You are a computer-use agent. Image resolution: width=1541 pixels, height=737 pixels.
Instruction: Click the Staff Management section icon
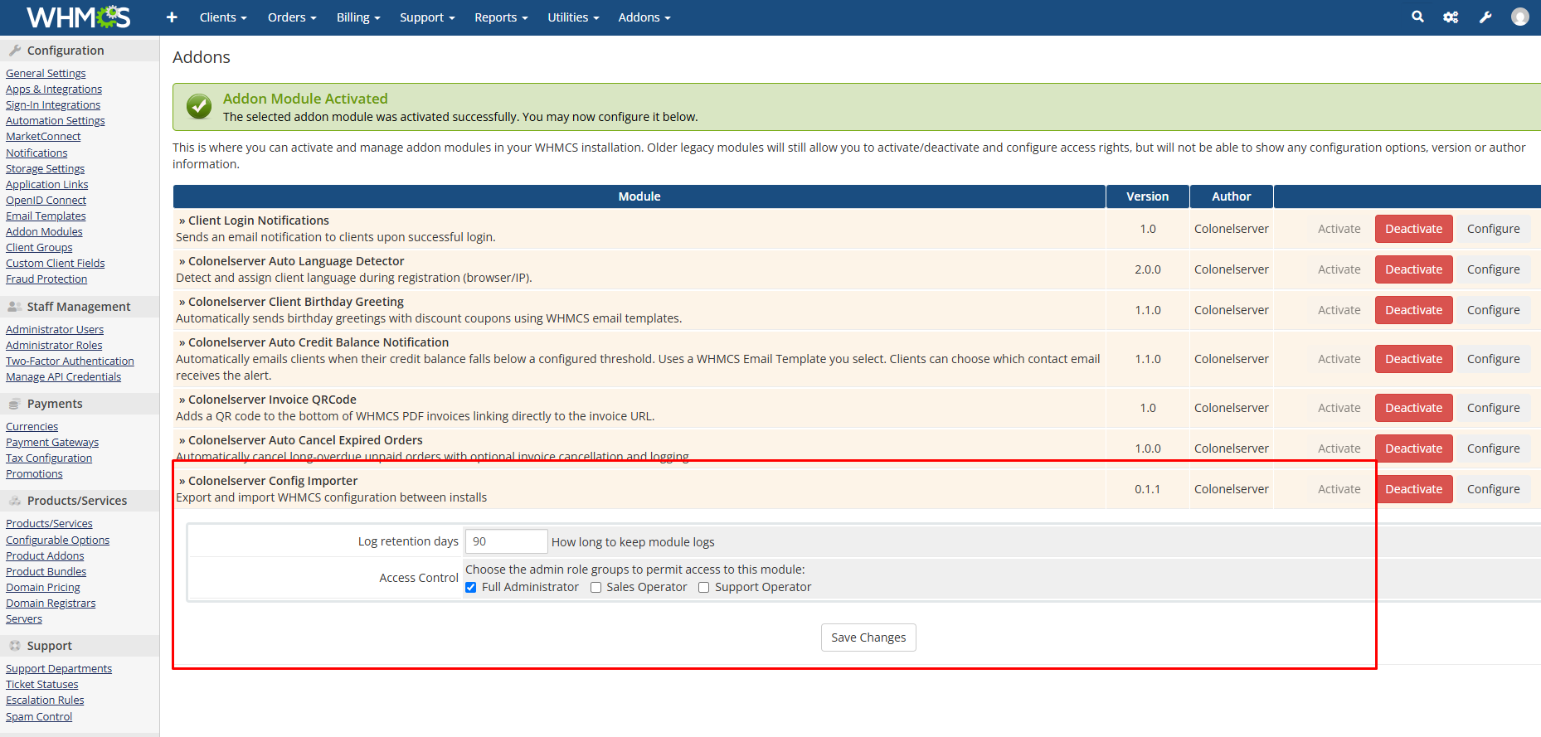14,307
